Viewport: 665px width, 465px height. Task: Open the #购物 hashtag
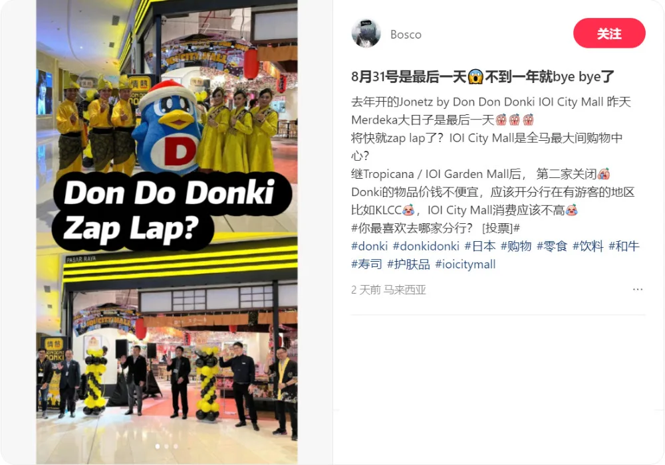516,246
